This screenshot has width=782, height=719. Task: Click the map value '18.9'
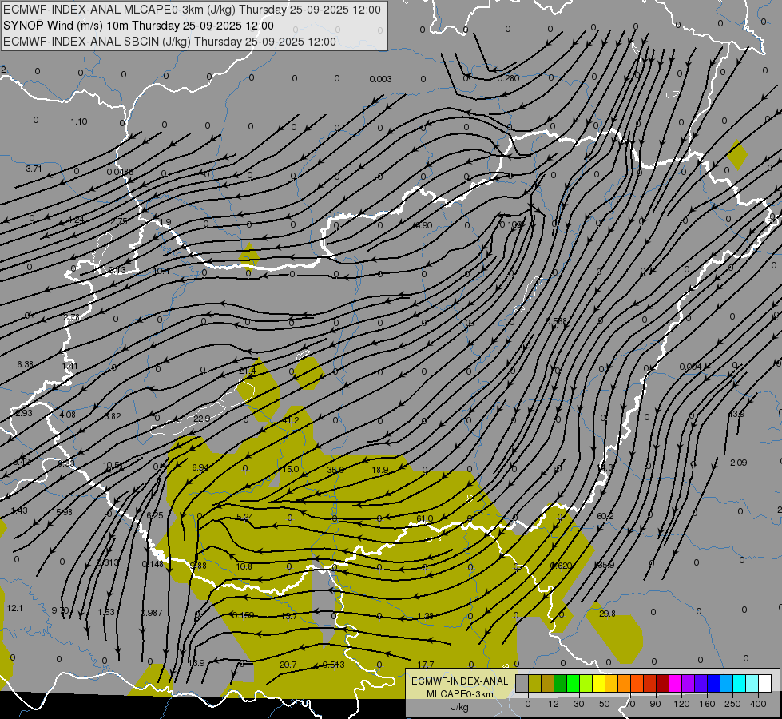coord(380,470)
